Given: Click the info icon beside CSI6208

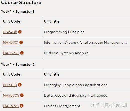Looking at the screenshot, I should (x=20, y=32).
